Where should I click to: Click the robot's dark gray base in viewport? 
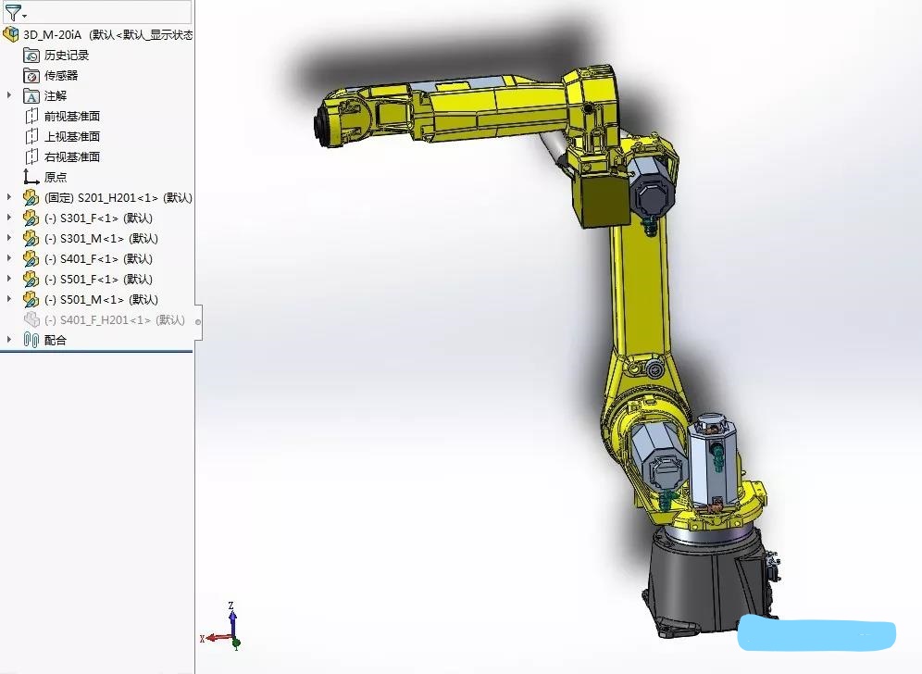[704, 579]
